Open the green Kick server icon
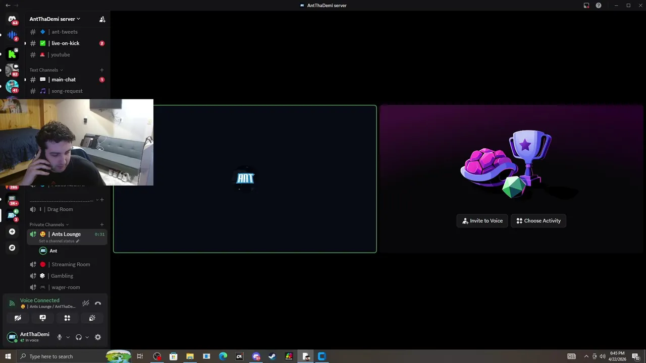Screen dimensions: 646x363 [12, 53]
